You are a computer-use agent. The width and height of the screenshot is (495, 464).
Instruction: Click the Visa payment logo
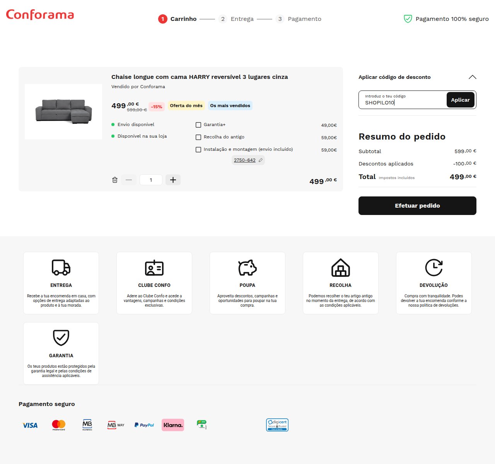click(x=30, y=425)
